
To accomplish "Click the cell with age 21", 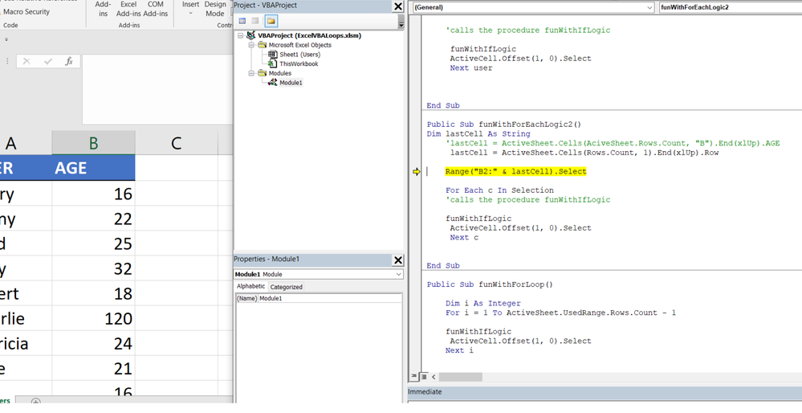I will pyautogui.click(x=93, y=369).
